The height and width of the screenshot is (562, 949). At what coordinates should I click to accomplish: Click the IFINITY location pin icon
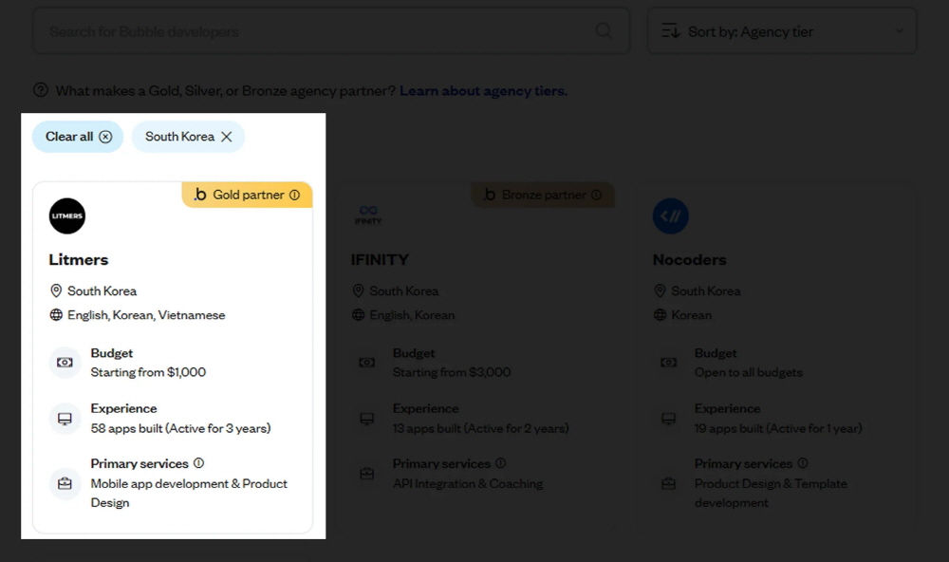coord(359,291)
